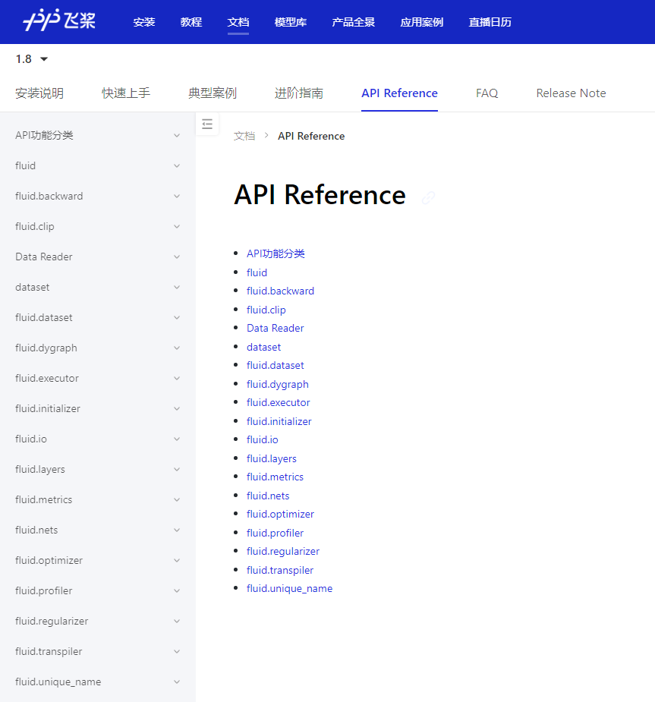Screen dimensions: 655x702
Task: Expand the fluid sidebar chevron
Action: [177, 165]
